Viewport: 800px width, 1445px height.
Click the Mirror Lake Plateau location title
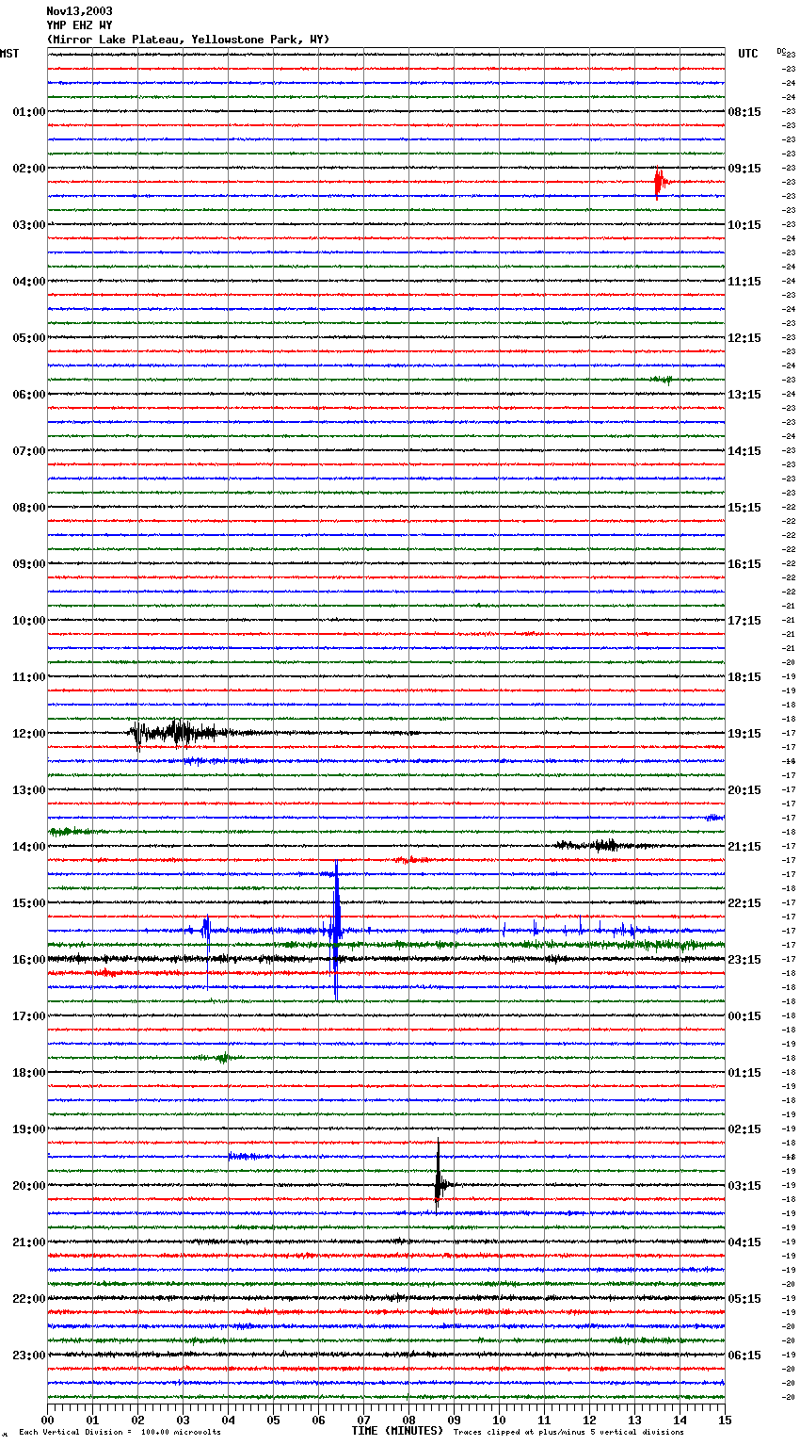coord(188,40)
